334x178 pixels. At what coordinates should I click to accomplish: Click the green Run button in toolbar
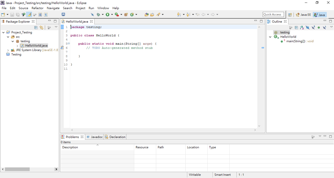point(108,14)
